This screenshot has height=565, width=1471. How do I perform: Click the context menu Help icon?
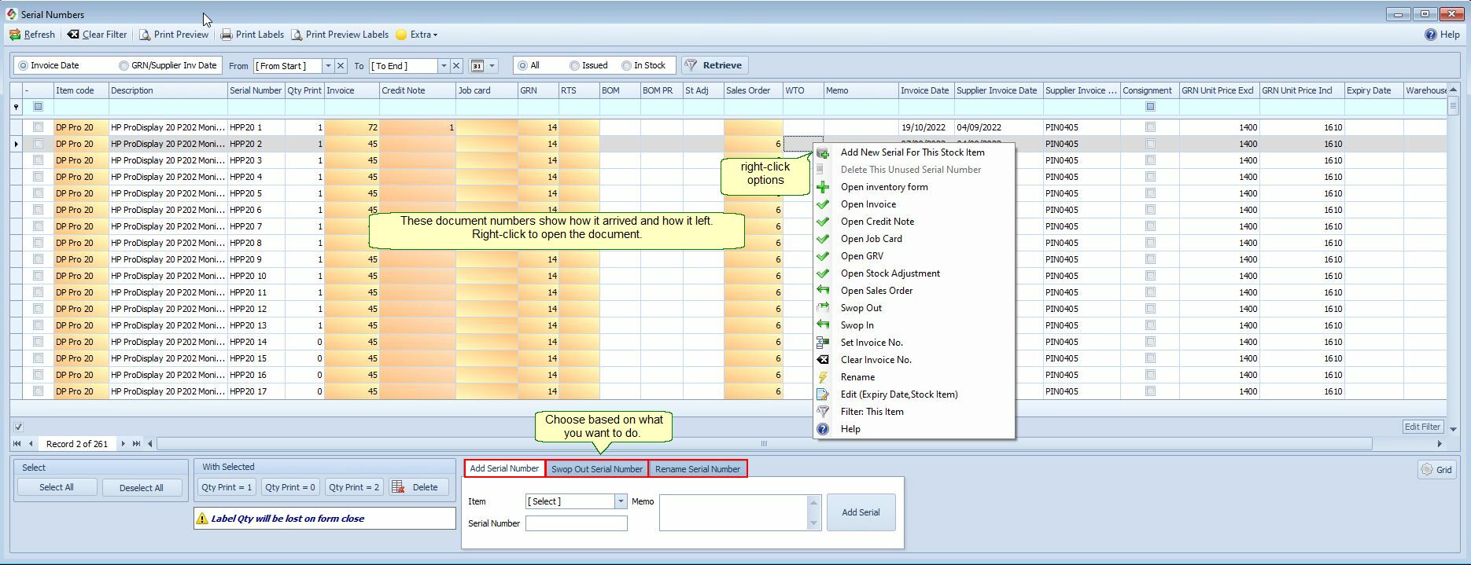pyautogui.click(x=823, y=429)
